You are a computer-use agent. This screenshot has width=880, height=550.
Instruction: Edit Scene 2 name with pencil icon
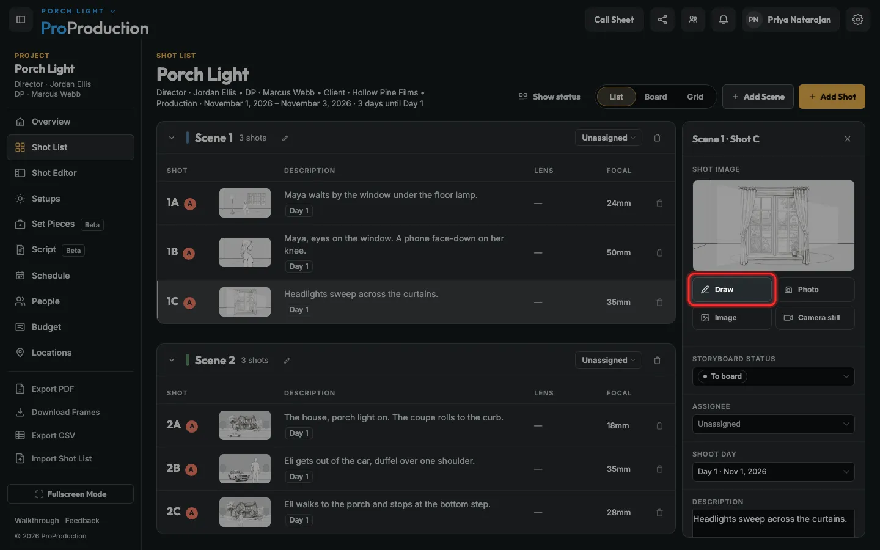[x=287, y=361]
